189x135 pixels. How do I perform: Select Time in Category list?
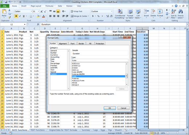(x=52, y=61)
